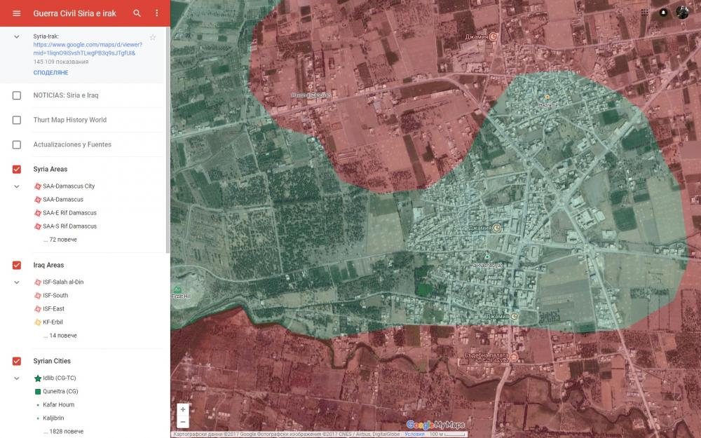The height and width of the screenshot is (438, 701).
Task: Disable the Iraq Areas layer
Action: tap(17, 266)
